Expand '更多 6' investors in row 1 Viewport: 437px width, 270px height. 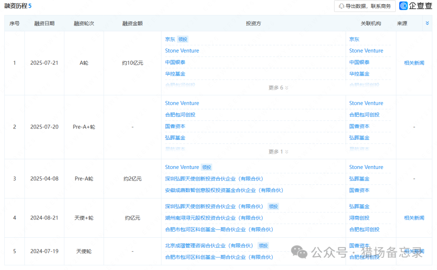pos(278,88)
